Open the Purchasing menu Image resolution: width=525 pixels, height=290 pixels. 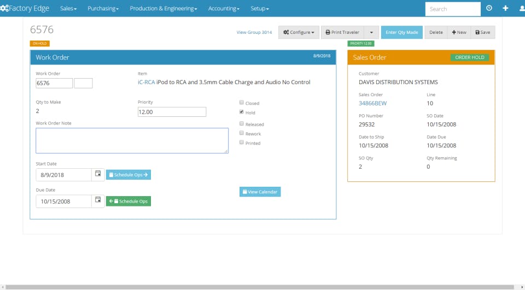[x=103, y=9]
